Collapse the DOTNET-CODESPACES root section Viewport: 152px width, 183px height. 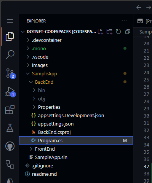tap(23, 32)
